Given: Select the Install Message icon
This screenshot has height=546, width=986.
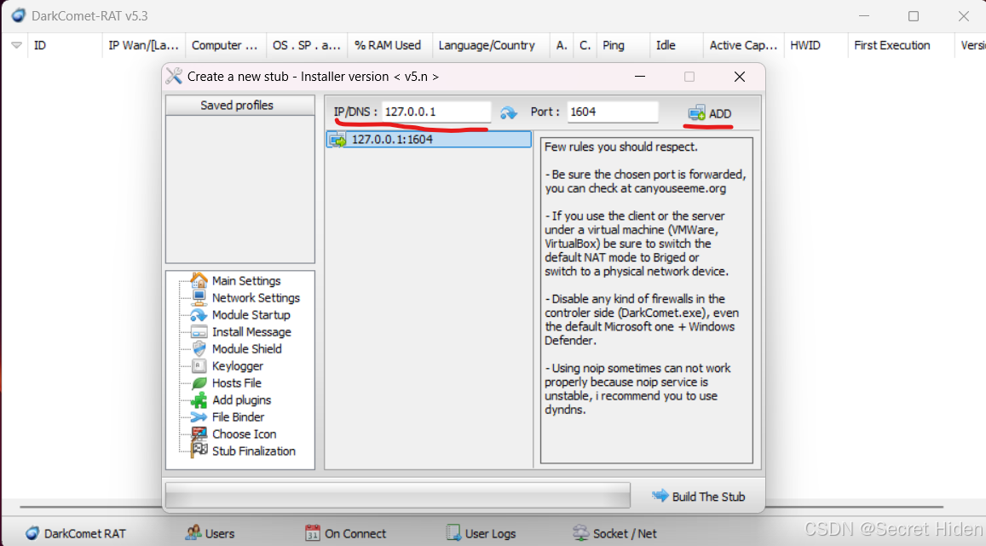Looking at the screenshot, I should click(199, 331).
